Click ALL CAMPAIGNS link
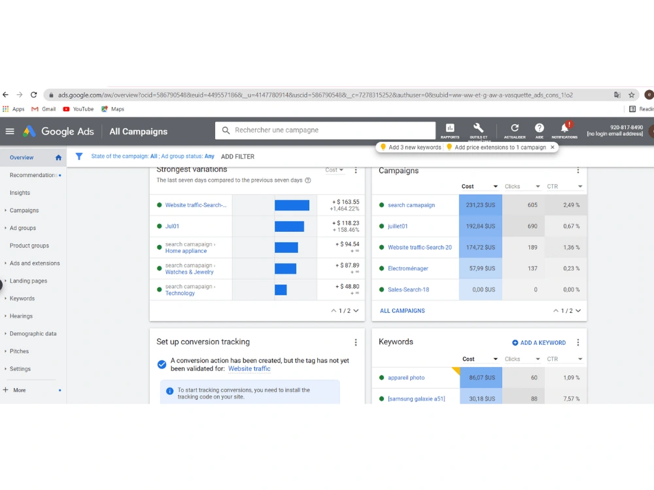This screenshot has width=654, height=490. pos(402,310)
